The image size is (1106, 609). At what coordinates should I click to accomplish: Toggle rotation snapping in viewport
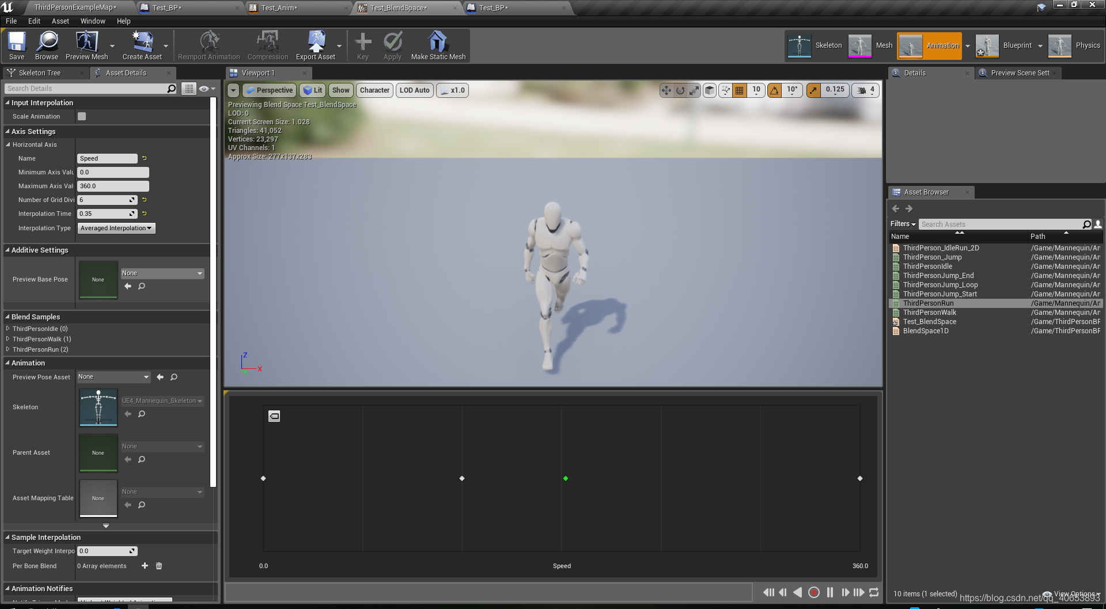775,90
